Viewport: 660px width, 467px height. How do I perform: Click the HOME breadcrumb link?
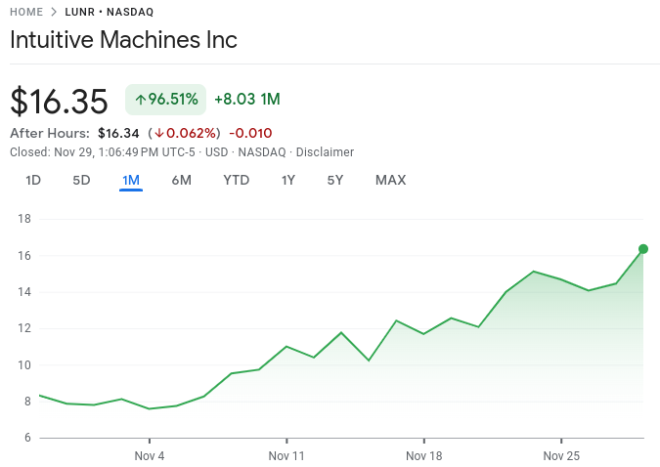pyautogui.click(x=26, y=12)
